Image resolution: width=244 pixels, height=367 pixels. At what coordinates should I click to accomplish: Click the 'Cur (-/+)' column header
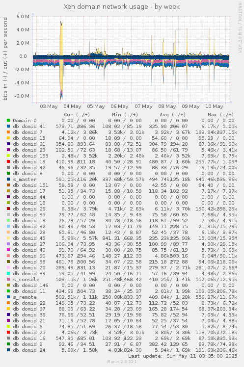pyautogui.click(x=77, y=115)
